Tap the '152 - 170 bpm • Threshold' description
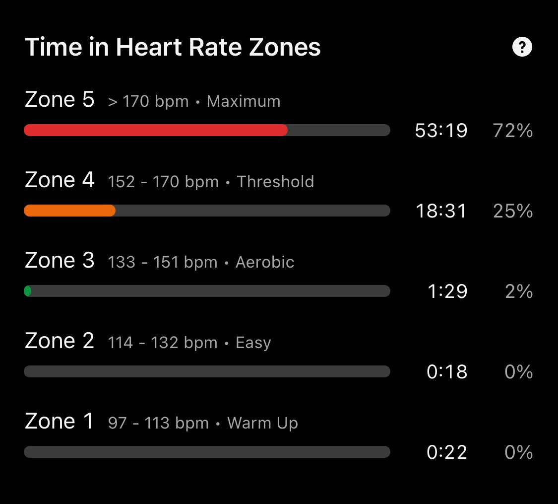The image size is (558, 504). tap(211, 182)
